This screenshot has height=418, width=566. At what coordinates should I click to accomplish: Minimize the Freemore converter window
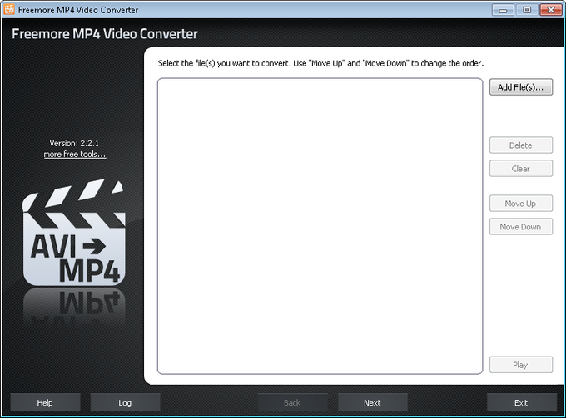[503, 10]
